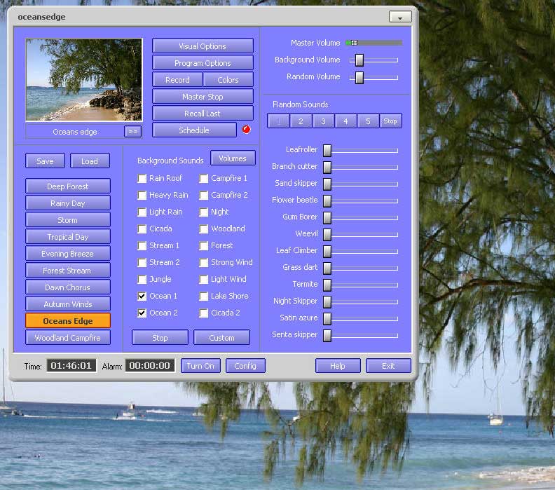Enable the Rain Roof checkbox
The image size is (555, 490).
coord(142,179)
